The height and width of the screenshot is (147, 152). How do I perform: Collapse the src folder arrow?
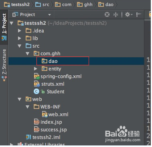(x=20, y=46)
